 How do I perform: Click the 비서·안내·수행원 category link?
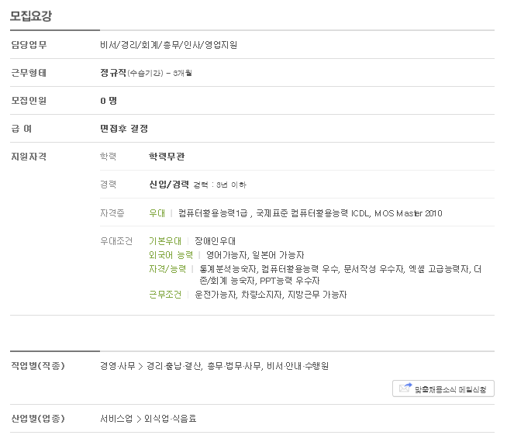tap(297, 365)
